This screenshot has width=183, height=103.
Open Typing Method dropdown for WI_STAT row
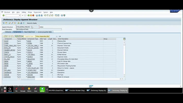tap(26, 59)
